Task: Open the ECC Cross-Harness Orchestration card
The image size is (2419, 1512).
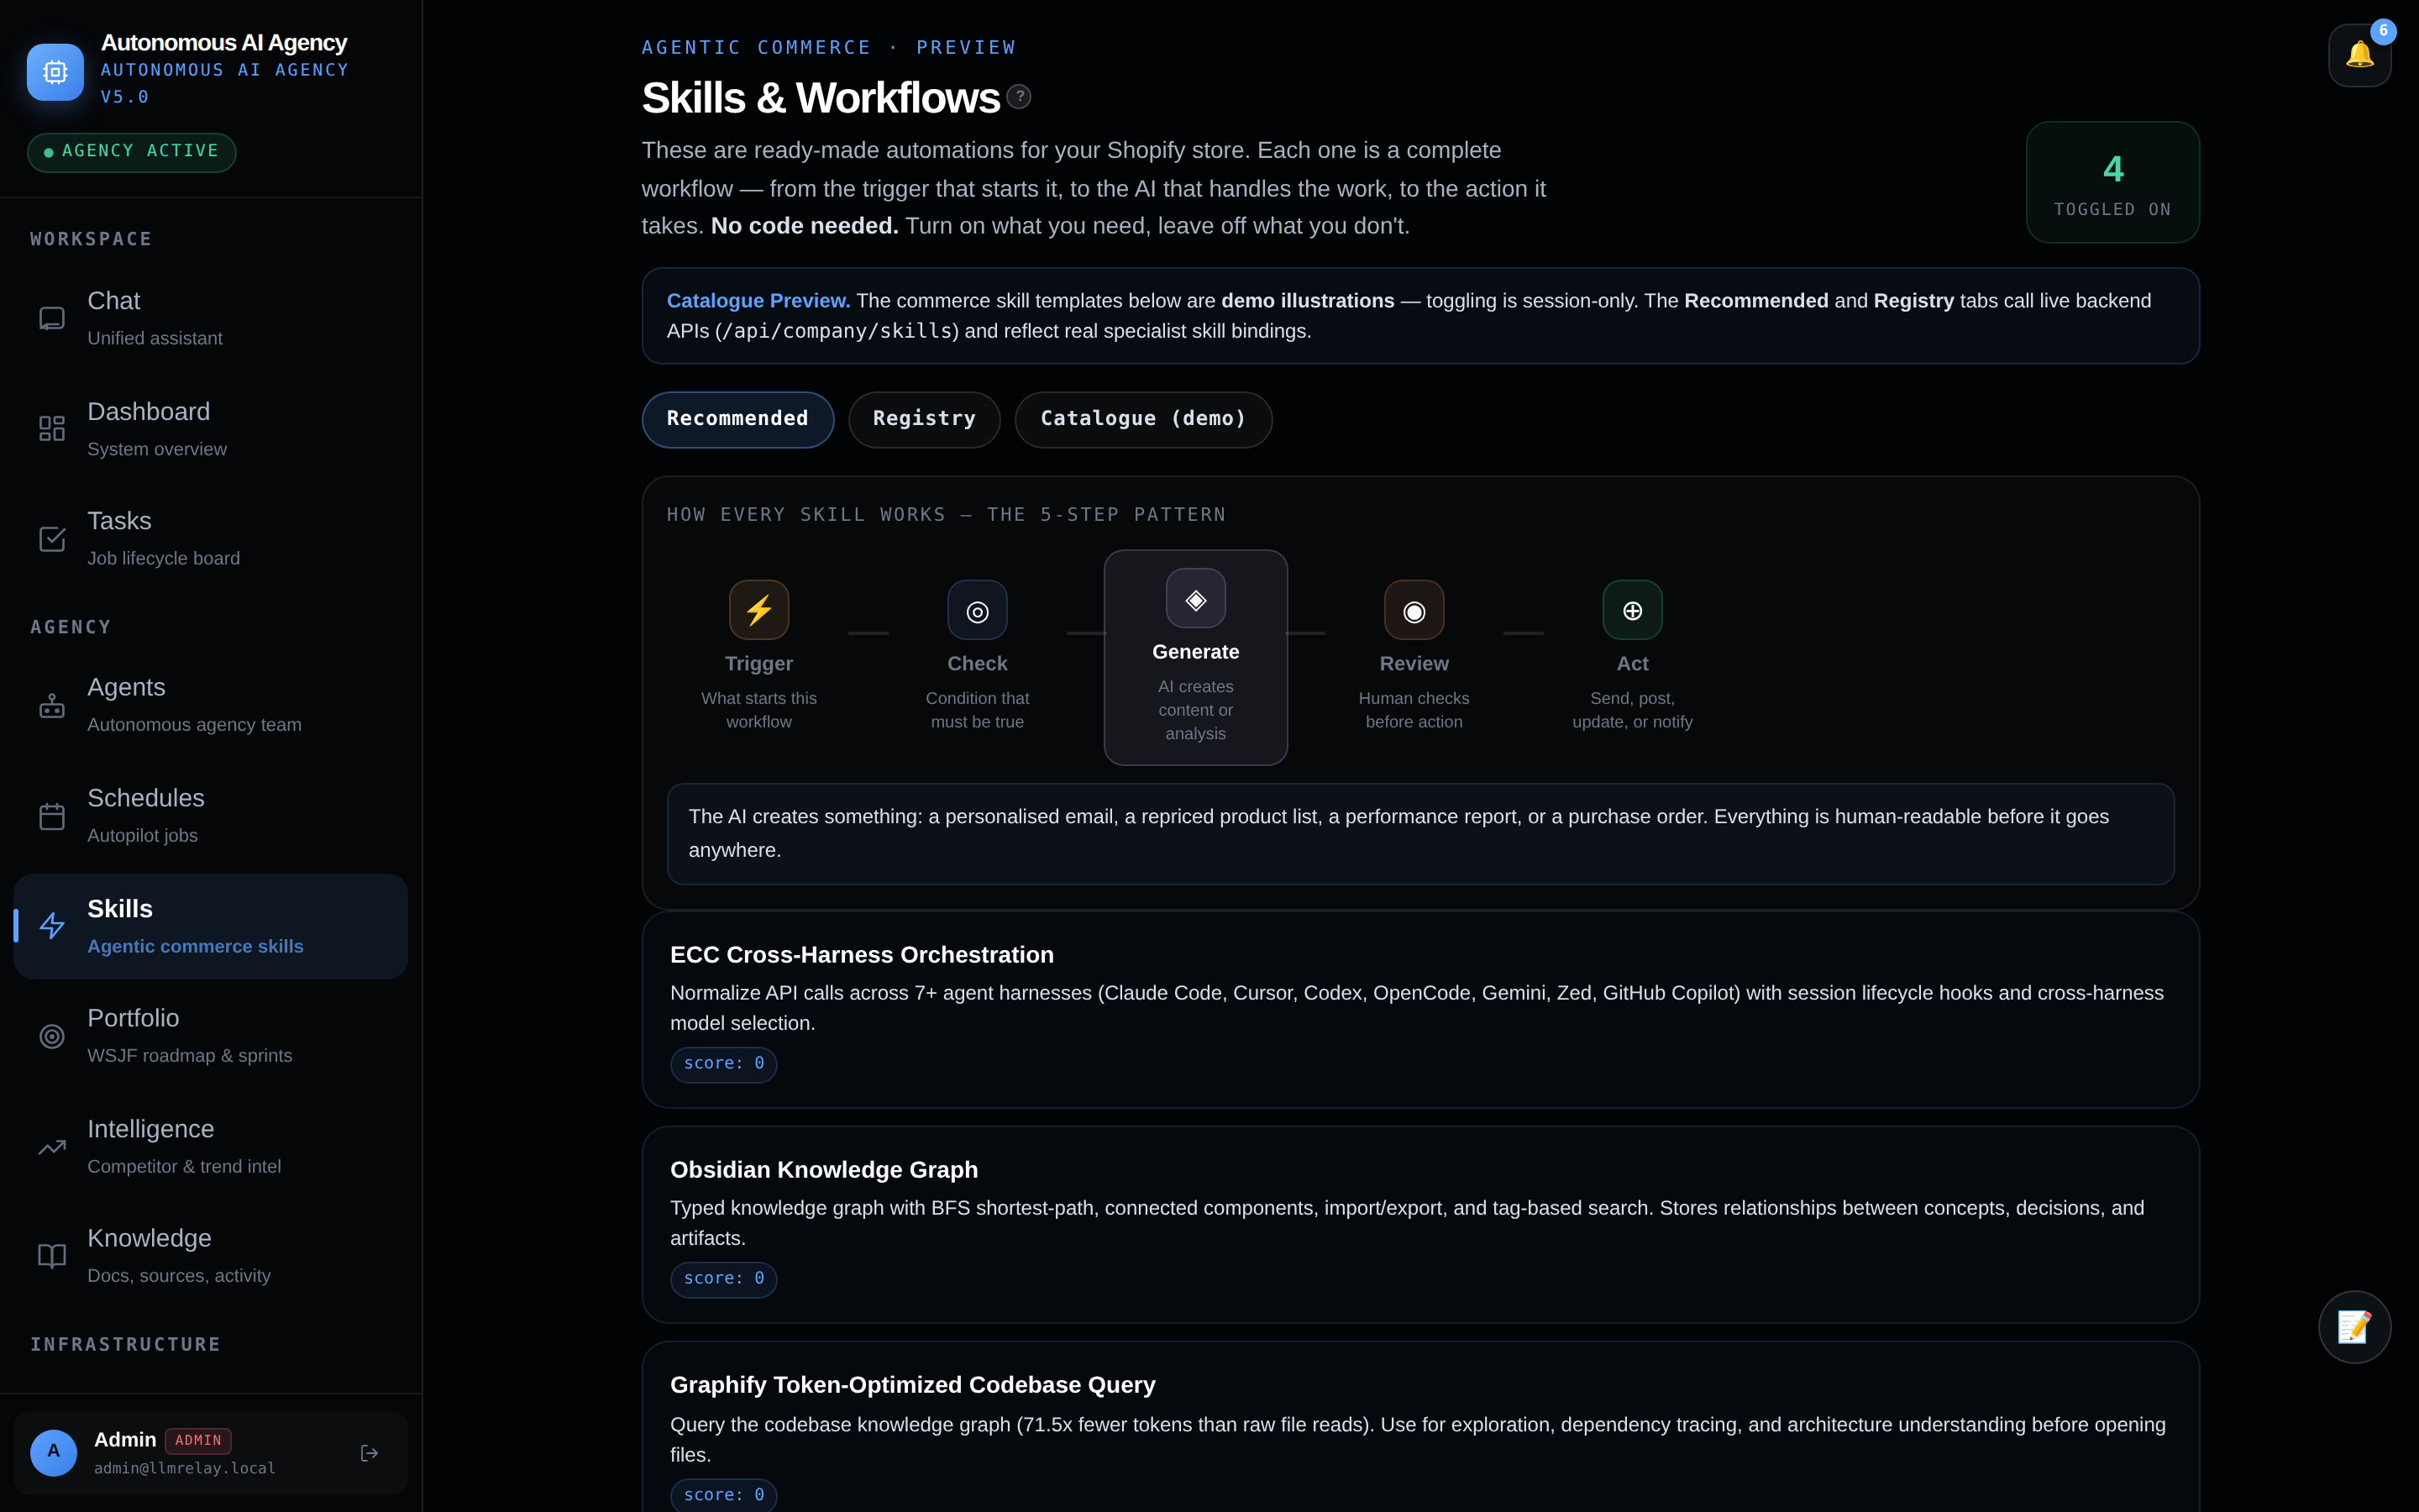Action: pyautogui.click(x=1419, y=1009)
